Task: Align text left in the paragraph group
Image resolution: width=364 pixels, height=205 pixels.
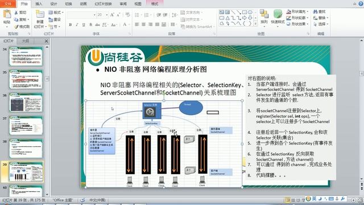Action: [x=137, y=24]
